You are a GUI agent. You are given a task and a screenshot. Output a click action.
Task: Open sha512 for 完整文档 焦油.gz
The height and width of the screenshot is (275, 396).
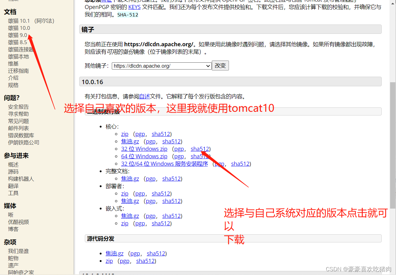click(171, 179)
